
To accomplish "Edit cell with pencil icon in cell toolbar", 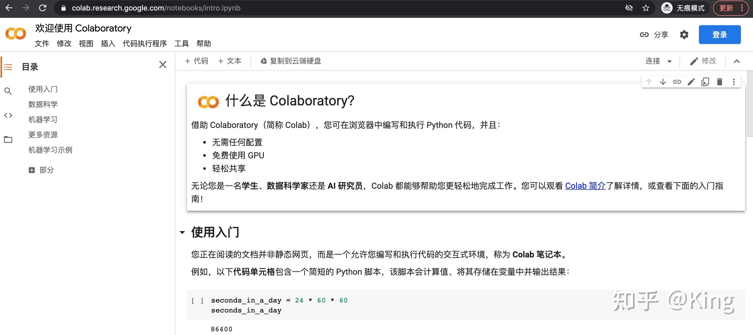I will click(x=691, y=82).
